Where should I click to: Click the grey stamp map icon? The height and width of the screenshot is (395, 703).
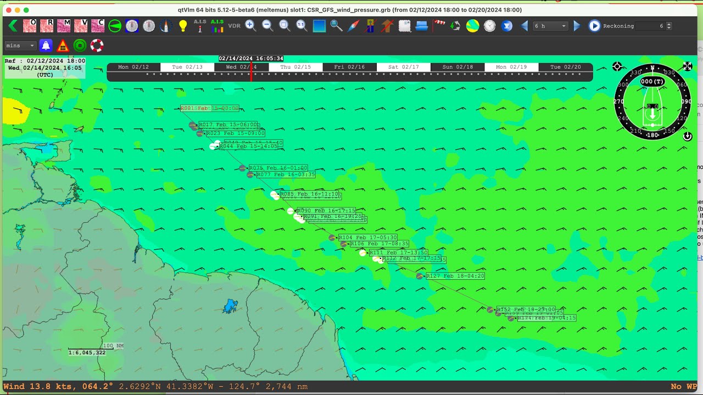point(405,26)
